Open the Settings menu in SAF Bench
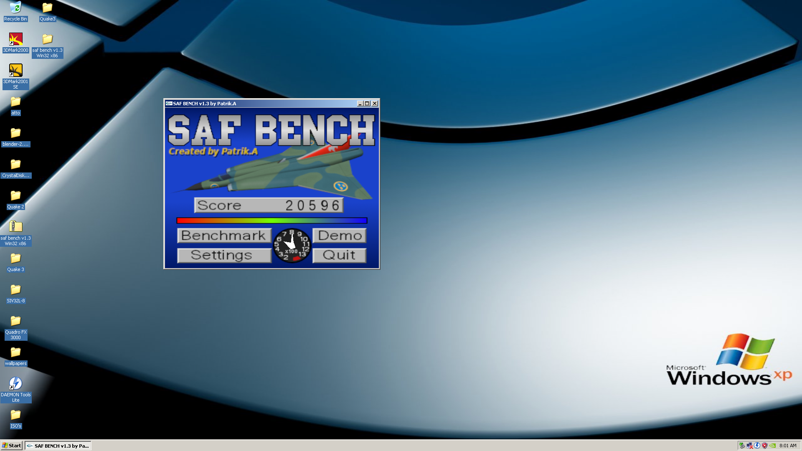 pos(224,255)
